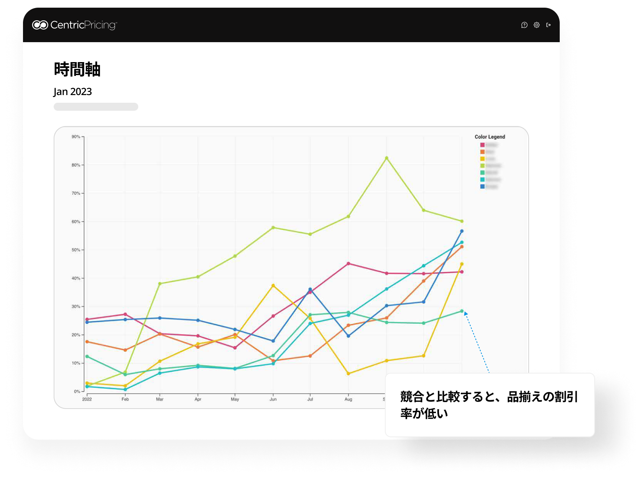Click the '時間軸' page title
Screen dimensions: 641x478
tap(77, 69)
